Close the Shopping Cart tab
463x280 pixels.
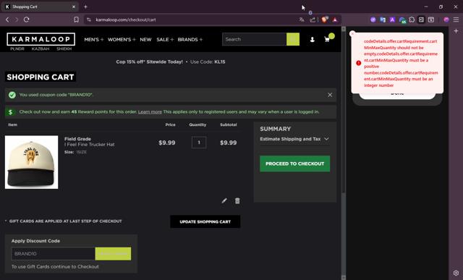(x=74, y=7)
